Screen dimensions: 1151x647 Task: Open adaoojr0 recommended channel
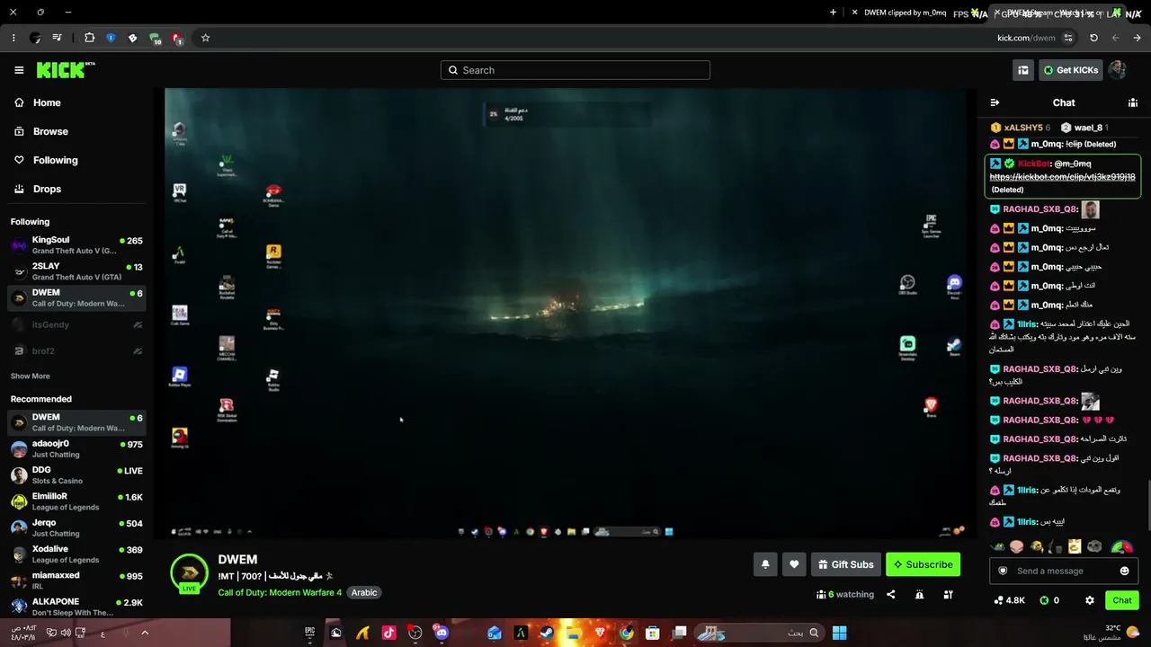pyautogui.click(x=76, y=448)
